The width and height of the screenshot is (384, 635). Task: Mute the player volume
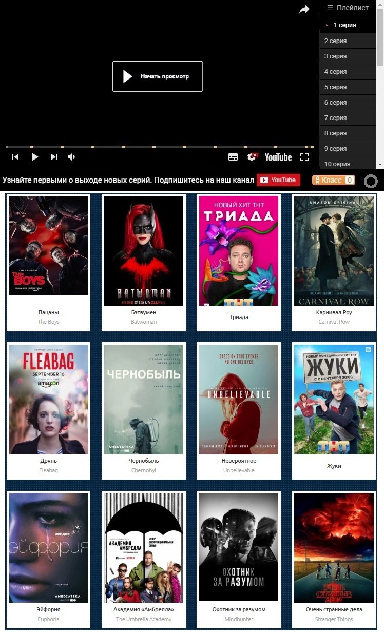[x=71, y=157]
